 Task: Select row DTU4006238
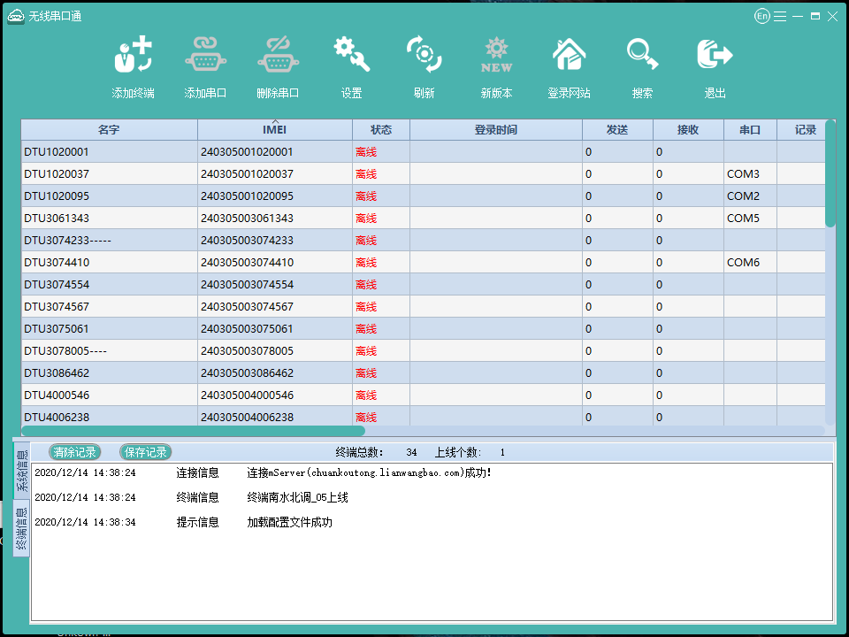pyautogui.click(x=424, y=416)
